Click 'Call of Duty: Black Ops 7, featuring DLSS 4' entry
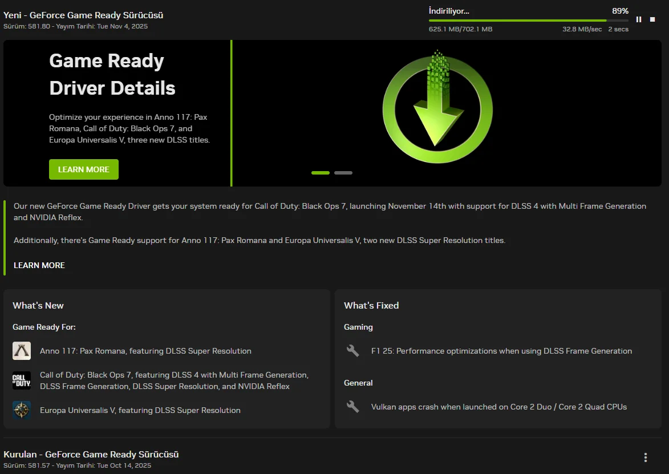 (x=174, y=380)
